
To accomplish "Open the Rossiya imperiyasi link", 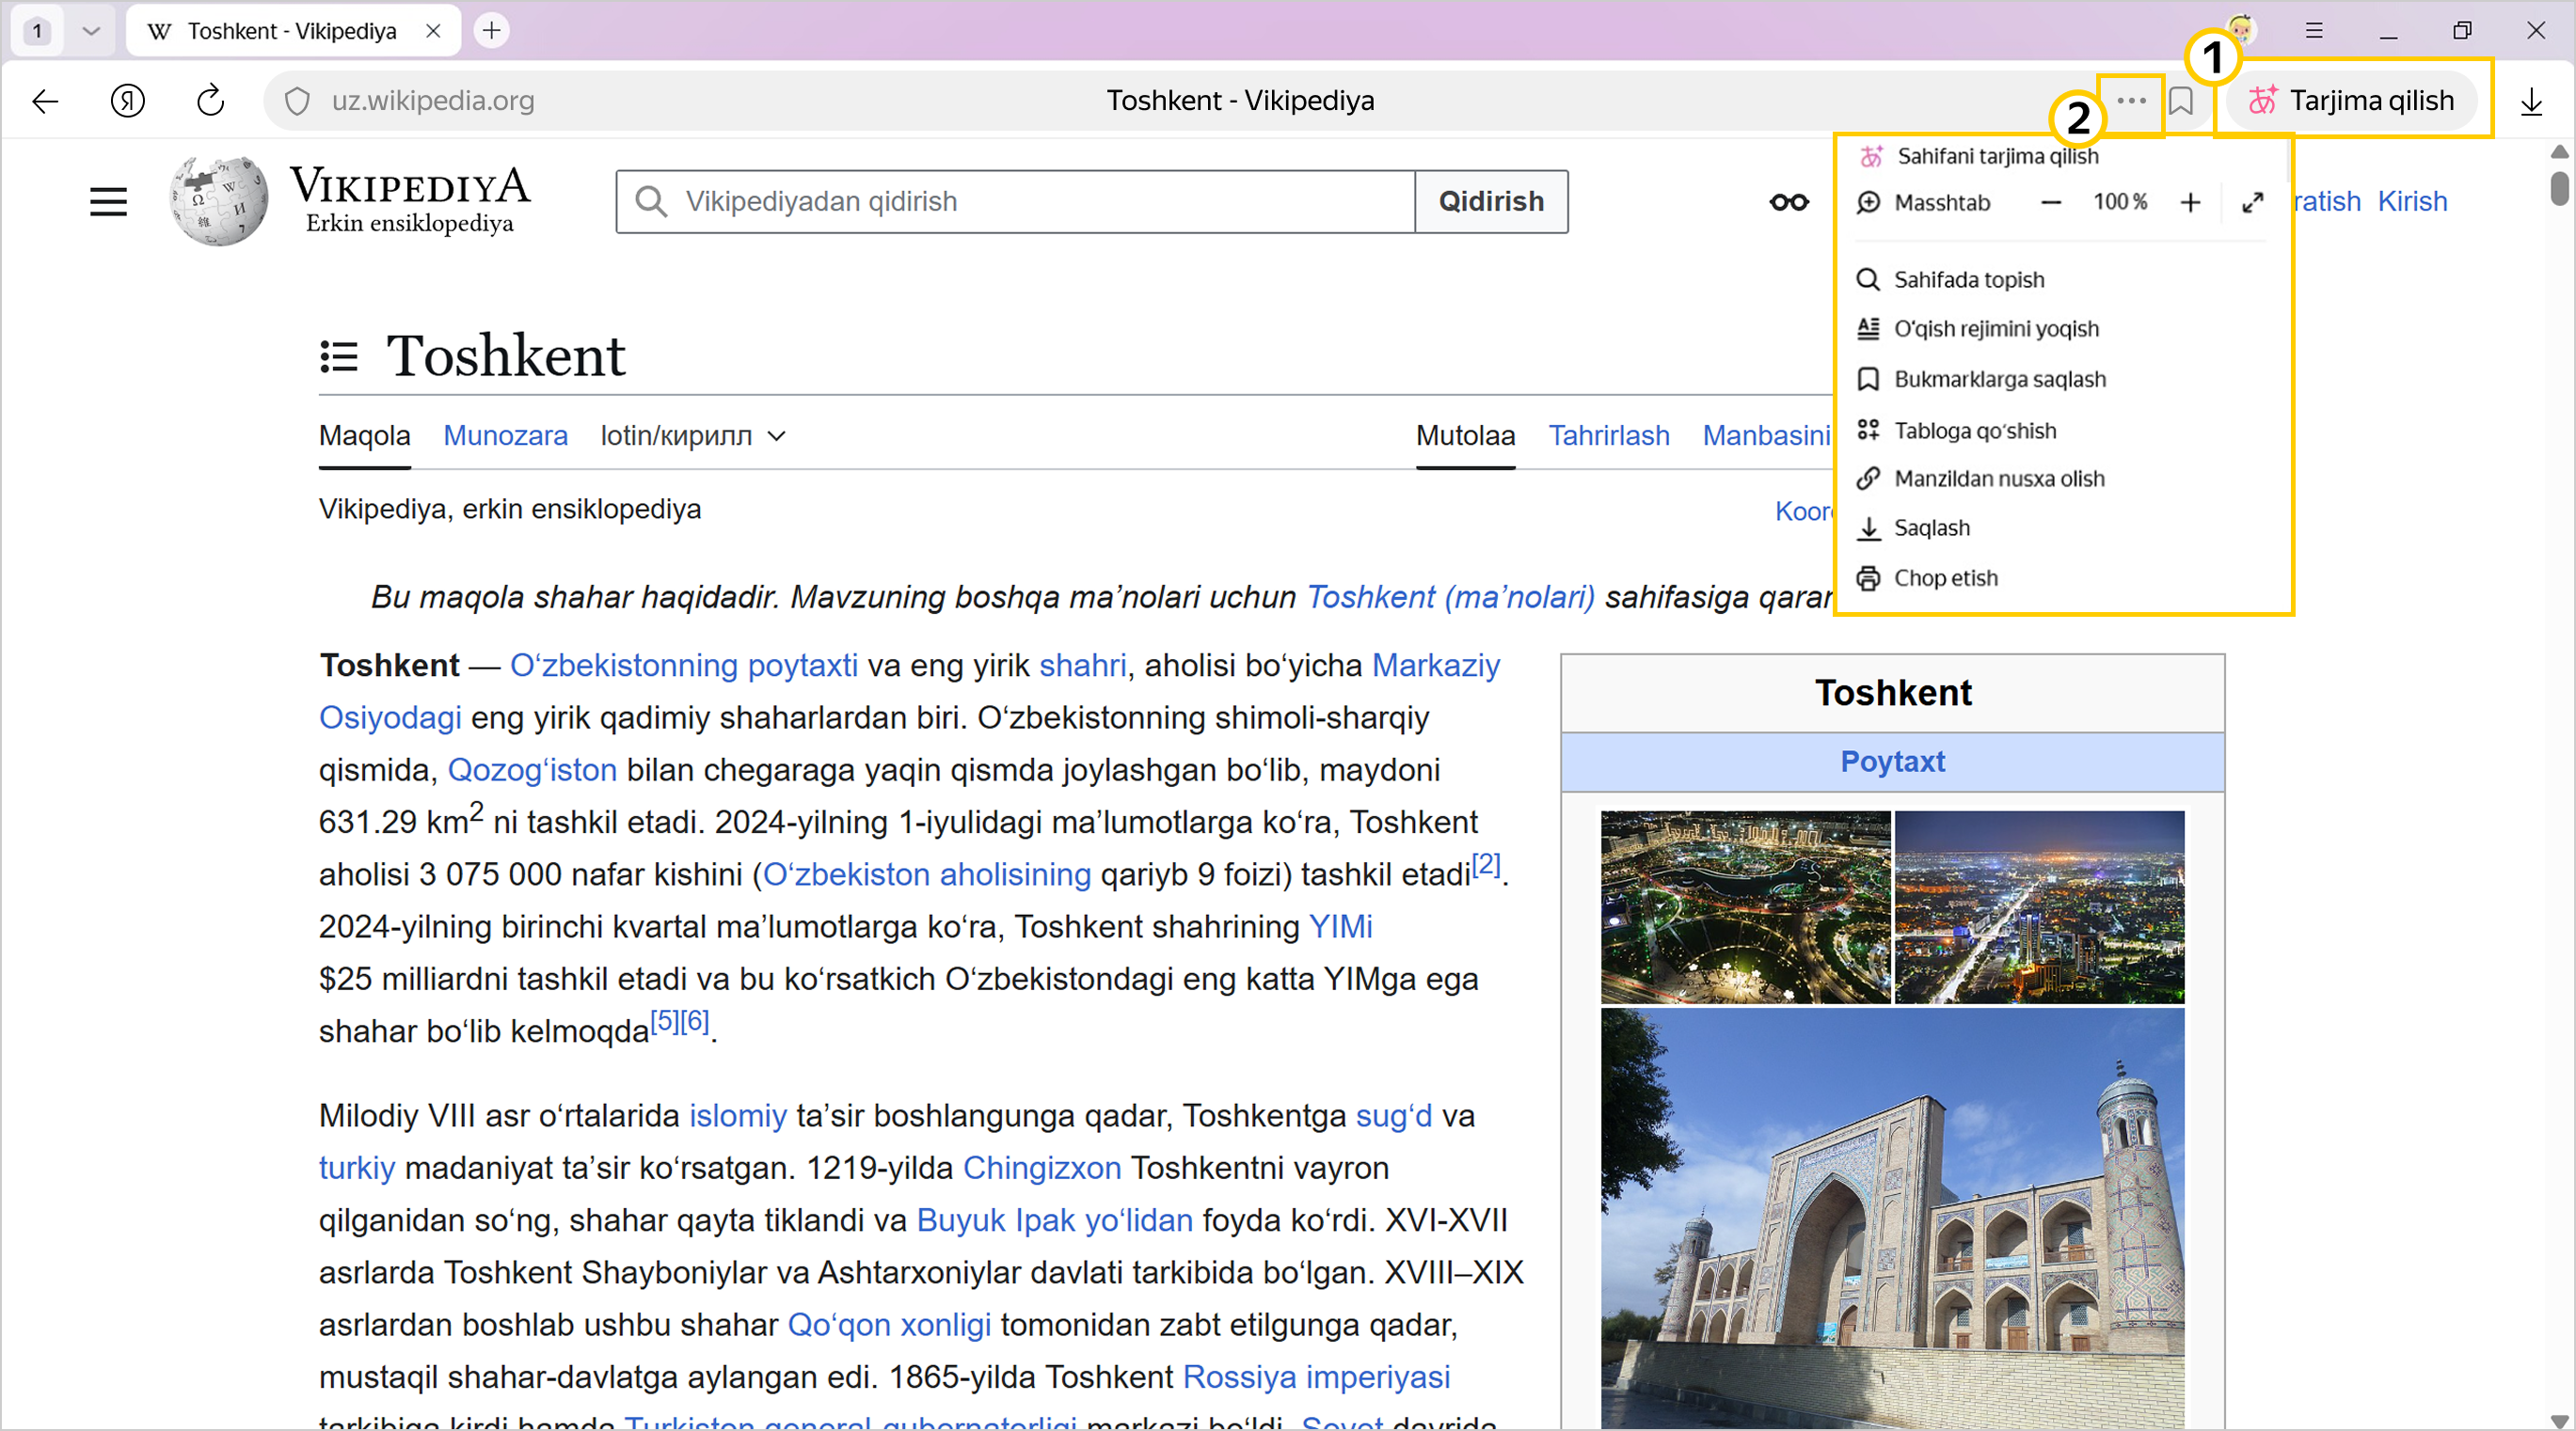I will [x=1316, y=1377].
